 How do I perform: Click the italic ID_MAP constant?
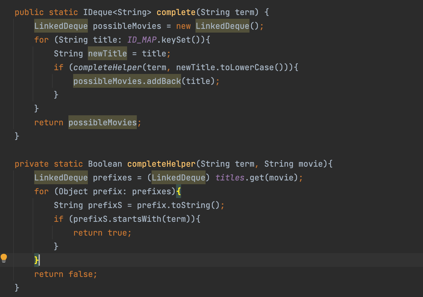point(142,40)
